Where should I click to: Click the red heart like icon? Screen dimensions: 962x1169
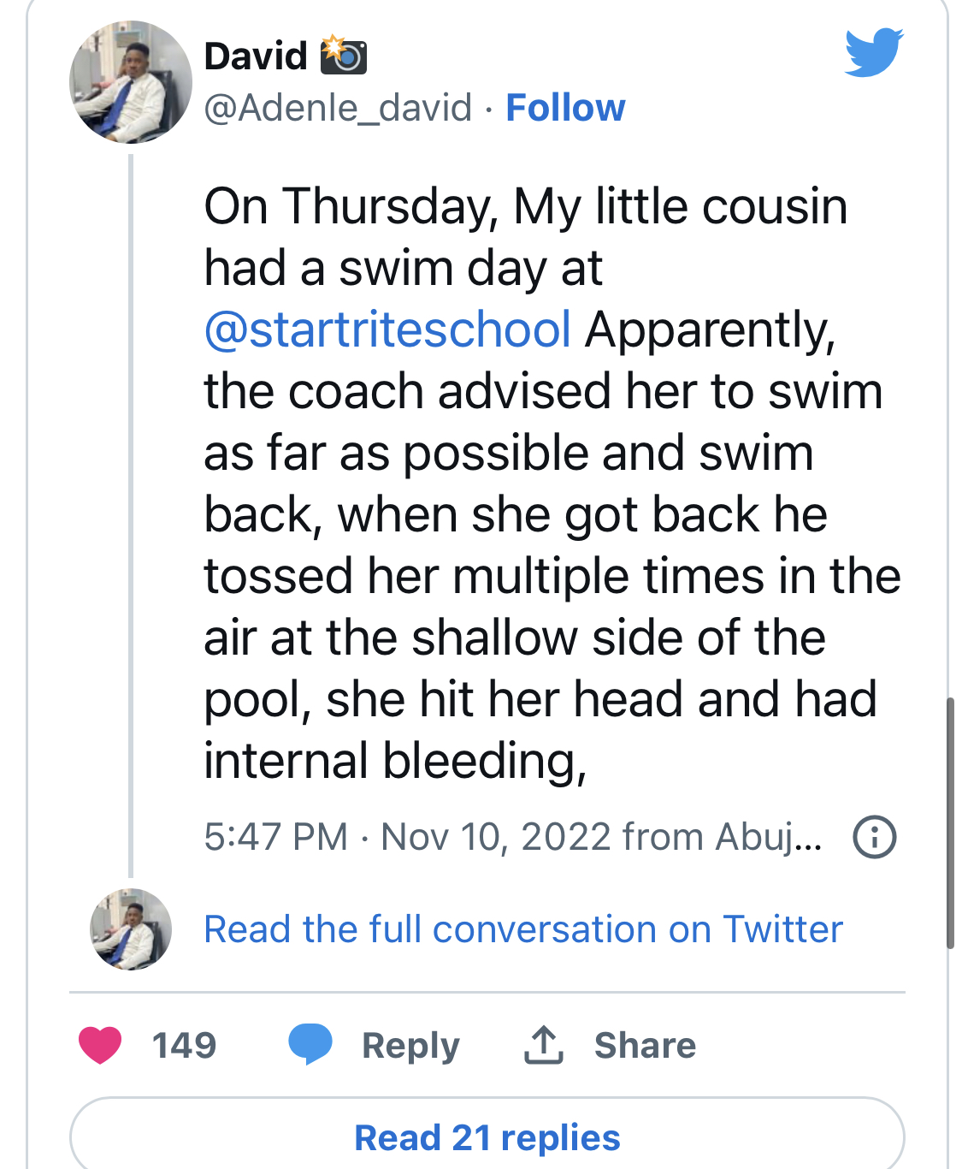tap(100, 1045)
